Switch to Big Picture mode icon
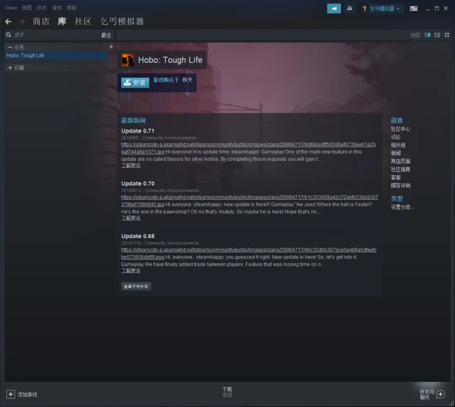 coord(414,8)
